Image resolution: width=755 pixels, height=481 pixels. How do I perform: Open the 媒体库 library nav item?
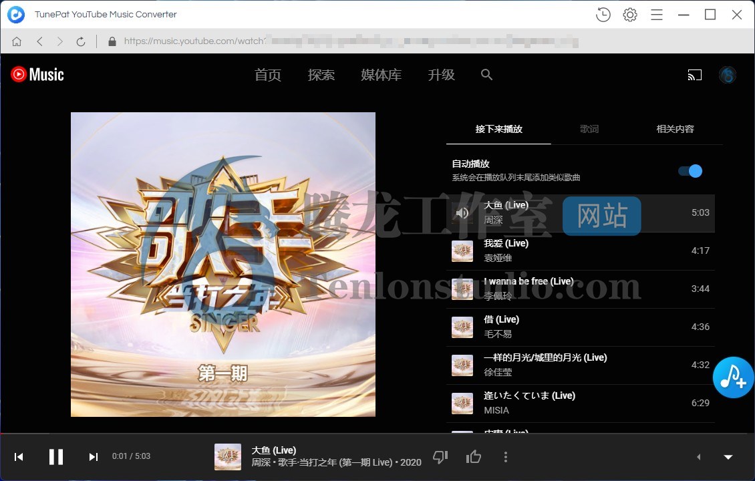click(x=382, y=75)
